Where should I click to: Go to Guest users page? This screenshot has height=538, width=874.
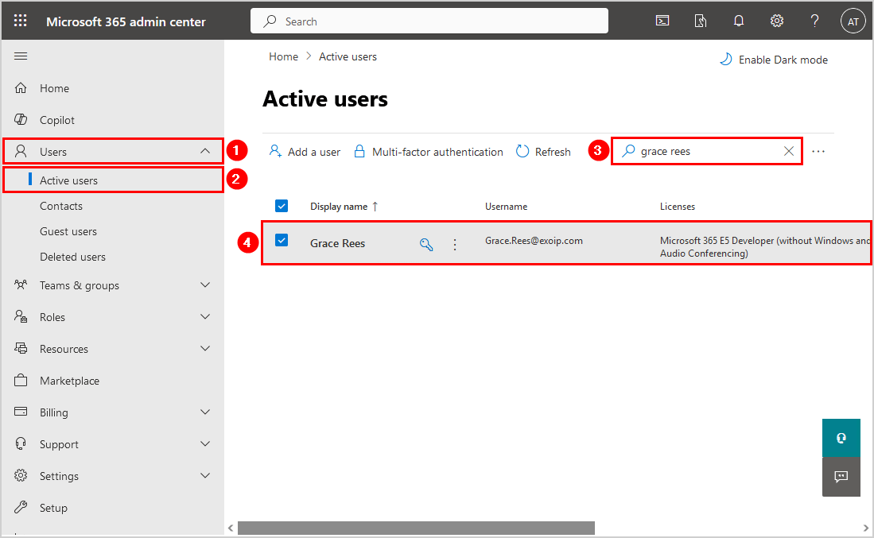(68, 231)
